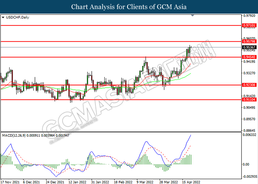Click the 18 Feb 2022 date label

click(x=123, y=182)
